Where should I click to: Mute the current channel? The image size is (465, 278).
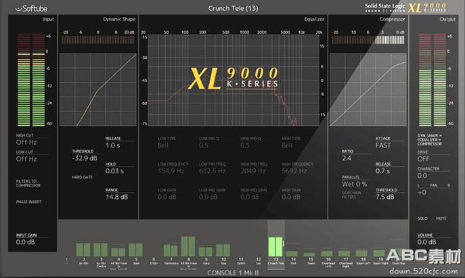click(441, 218)
